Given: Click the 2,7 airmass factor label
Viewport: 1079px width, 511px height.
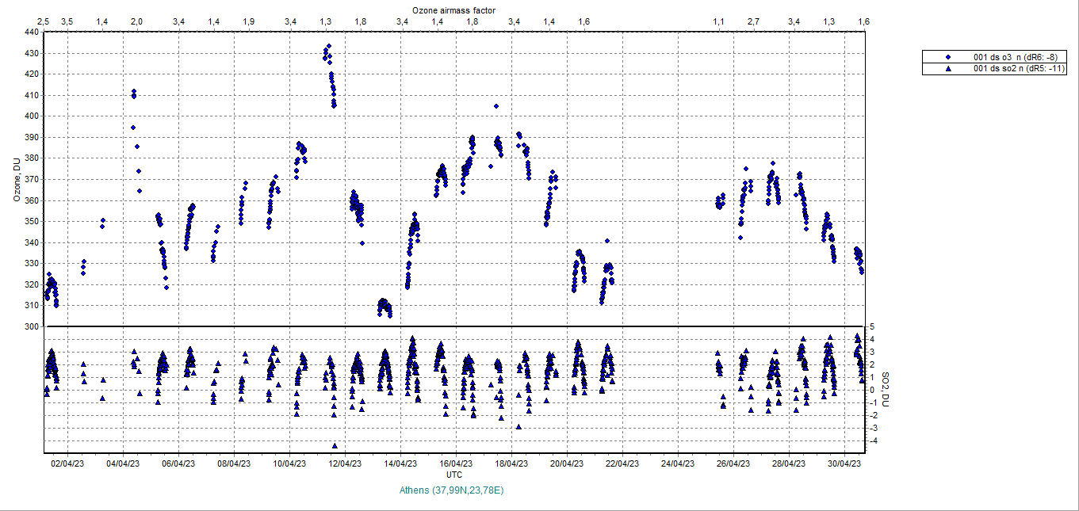Looking at the screenshot, I should tap(753, 21).
